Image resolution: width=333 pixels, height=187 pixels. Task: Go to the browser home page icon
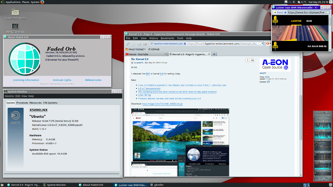(145, 44)
